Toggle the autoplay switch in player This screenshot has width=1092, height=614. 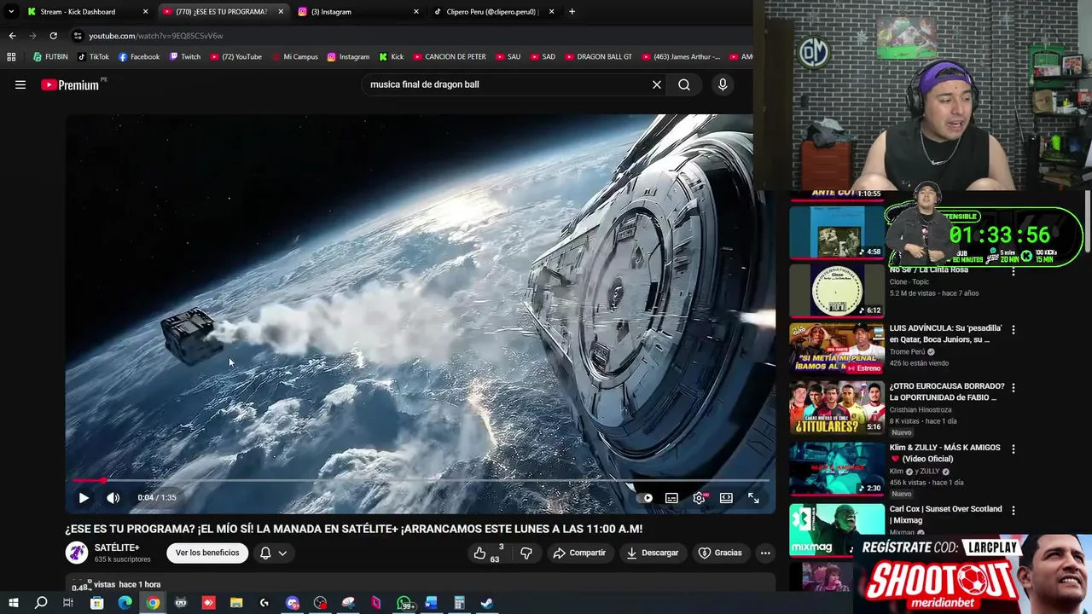pos(644,498)
